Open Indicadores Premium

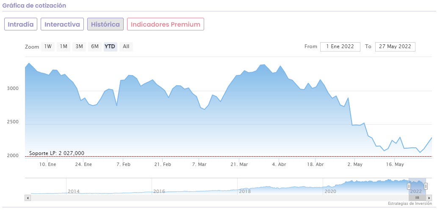166,24
